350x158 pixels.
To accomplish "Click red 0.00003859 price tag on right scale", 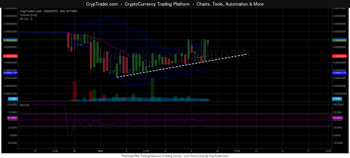I will [340, 56].
